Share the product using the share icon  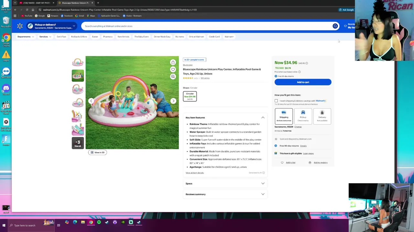(173, 62)
